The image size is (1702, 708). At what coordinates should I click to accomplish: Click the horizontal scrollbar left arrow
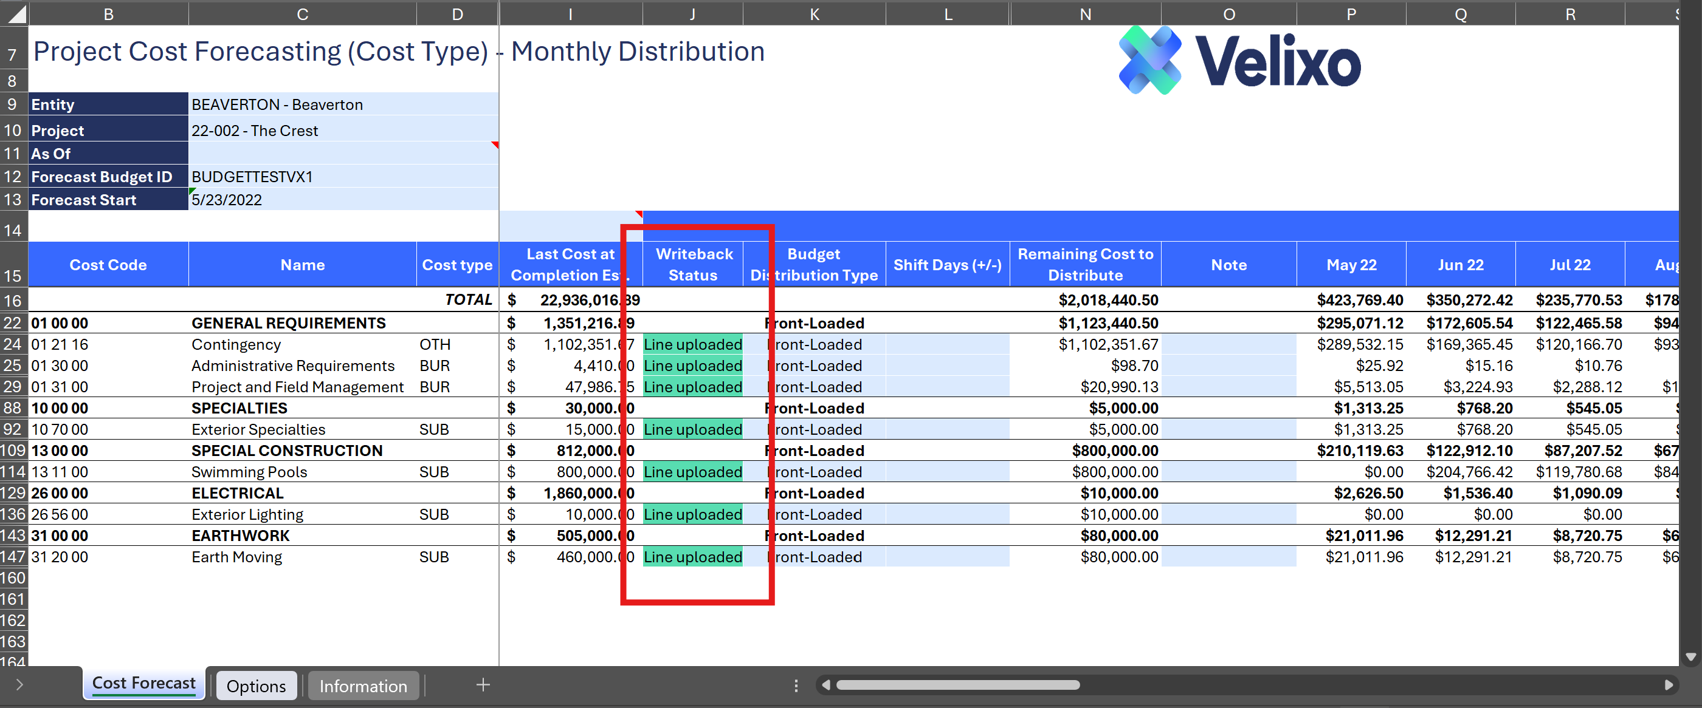tap(826, 685)
